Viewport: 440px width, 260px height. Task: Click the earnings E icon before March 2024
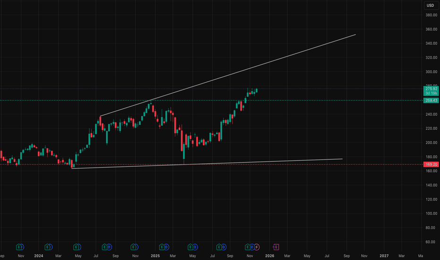coord(48,247)
